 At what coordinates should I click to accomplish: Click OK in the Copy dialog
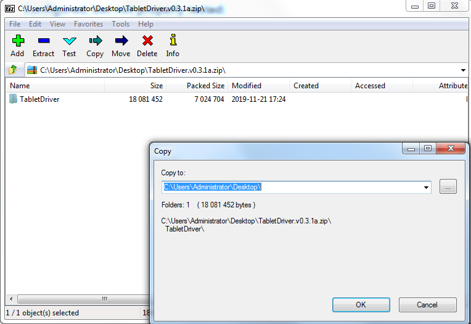pos(361,305)
